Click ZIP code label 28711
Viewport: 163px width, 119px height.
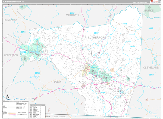tap(23, 32)
